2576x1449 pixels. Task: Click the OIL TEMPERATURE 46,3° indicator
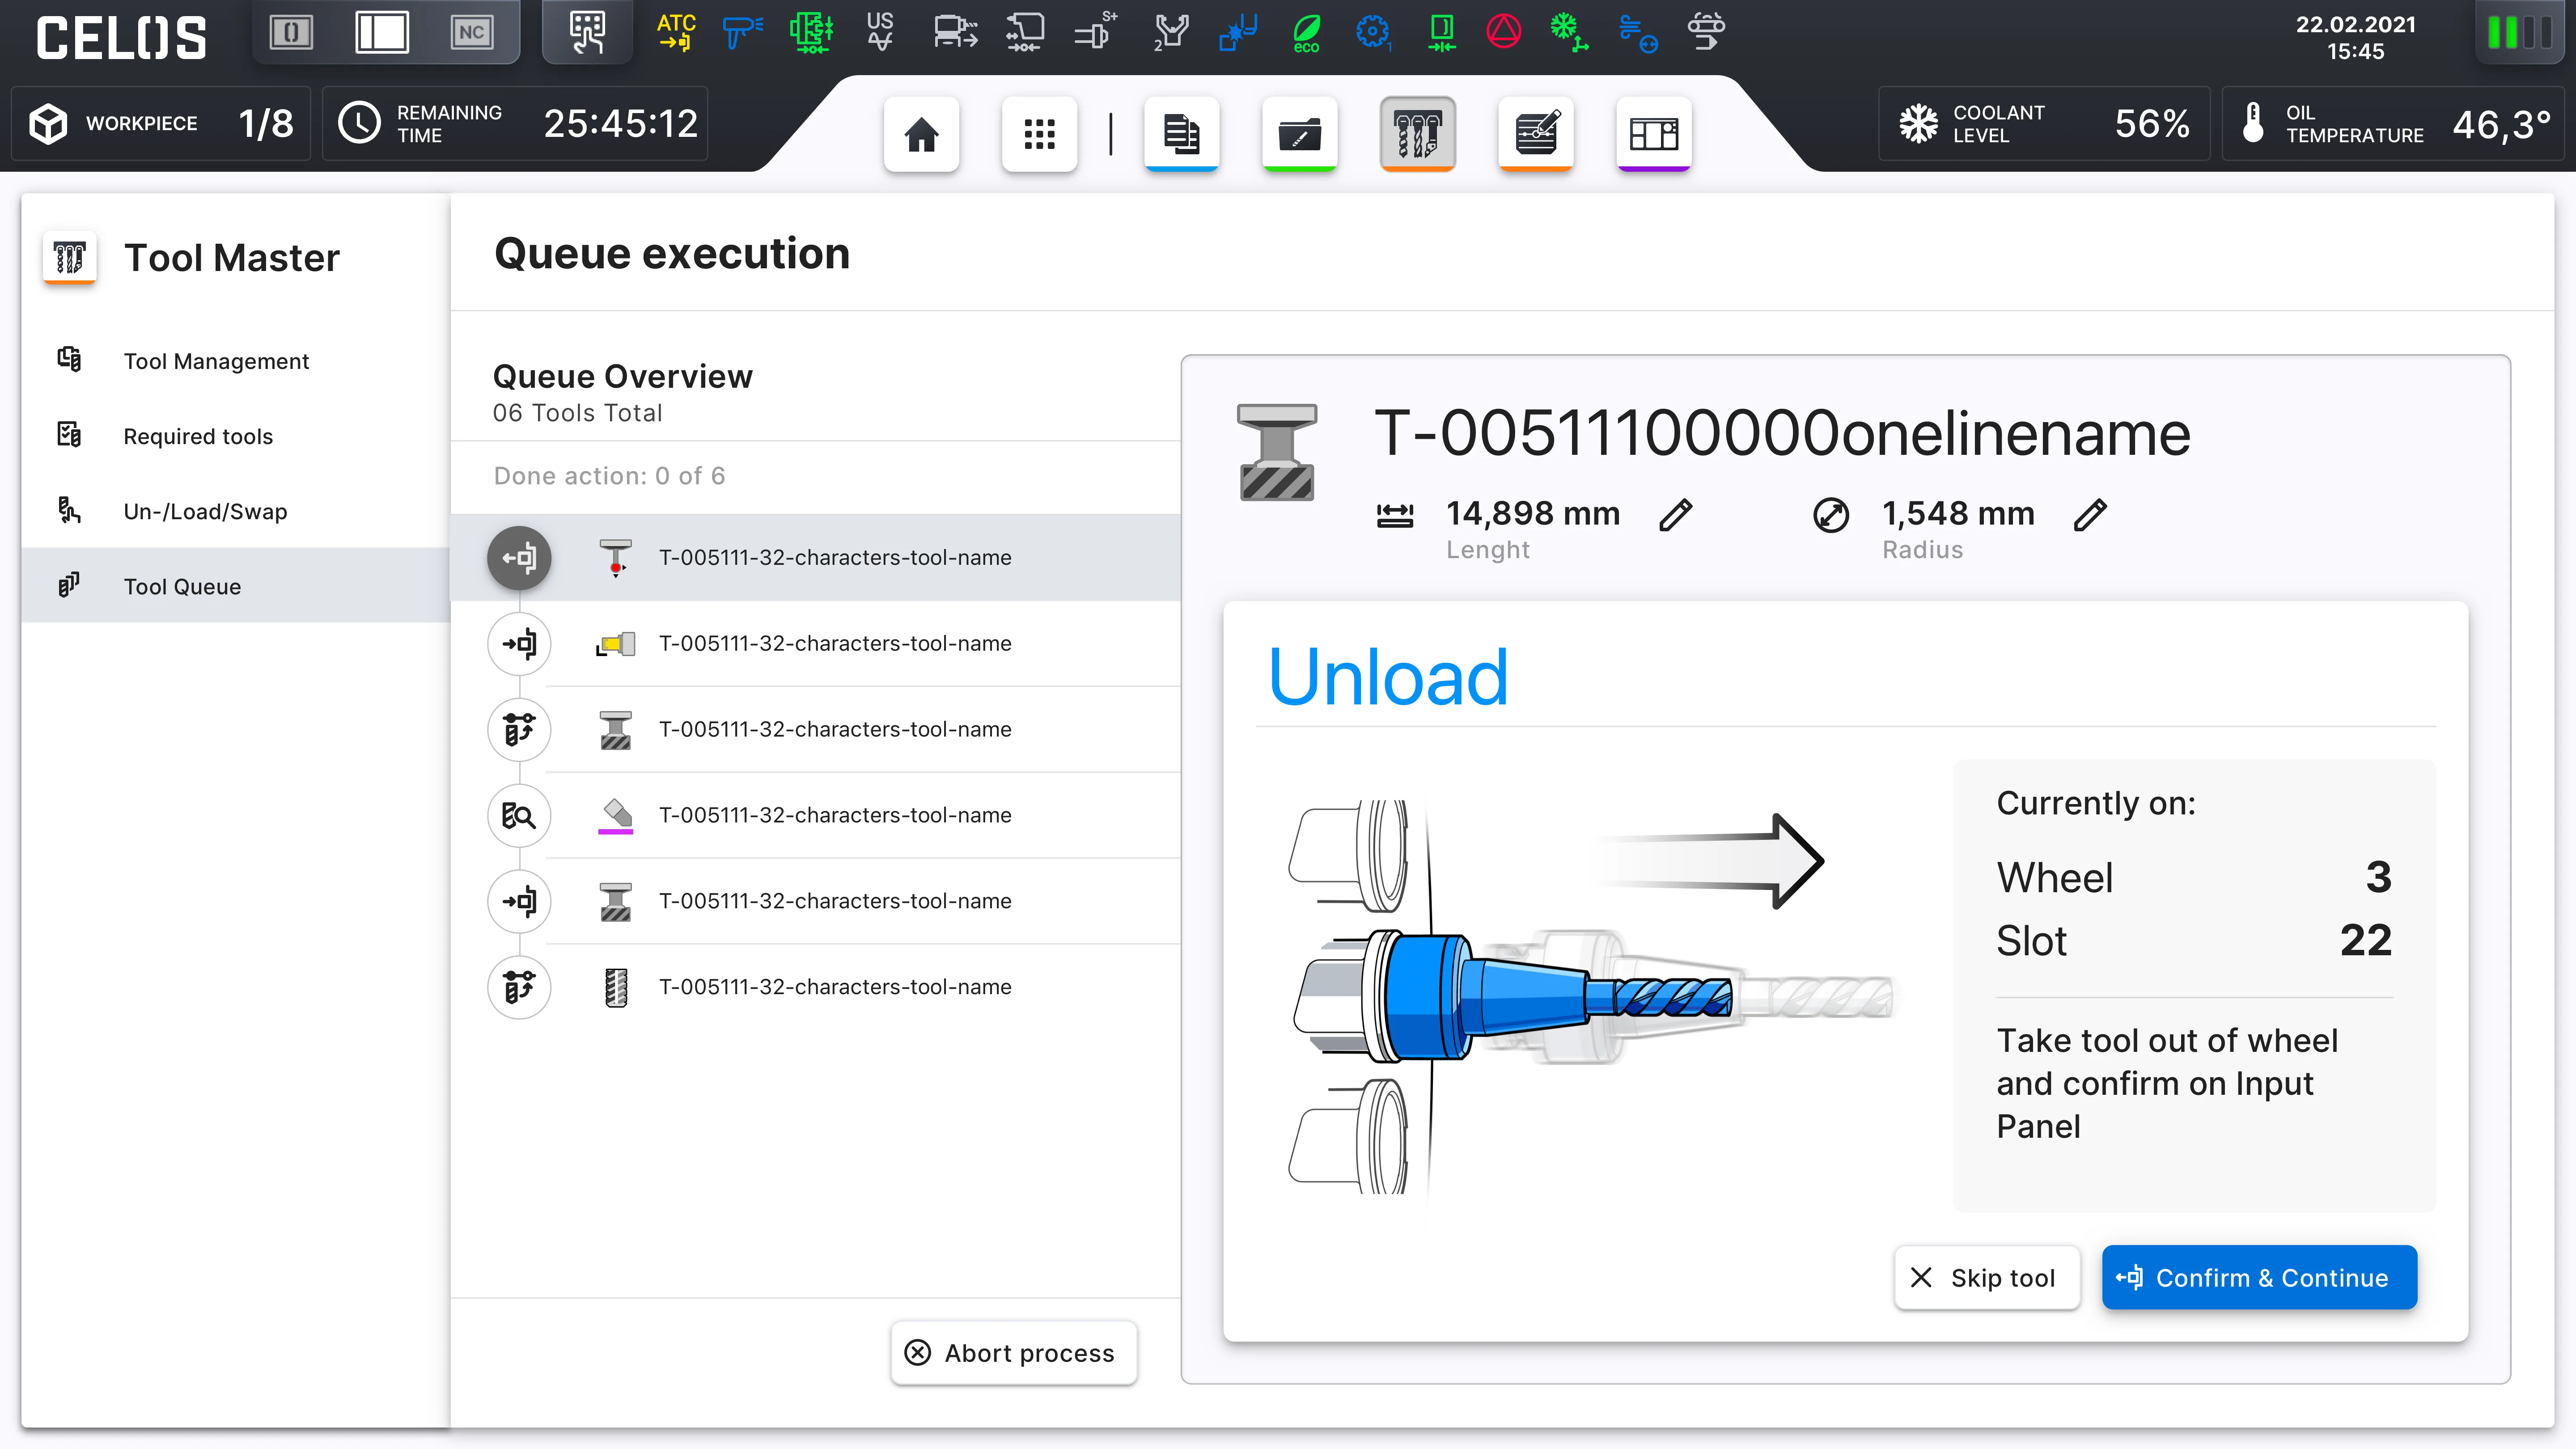(x=2393, y=124)
